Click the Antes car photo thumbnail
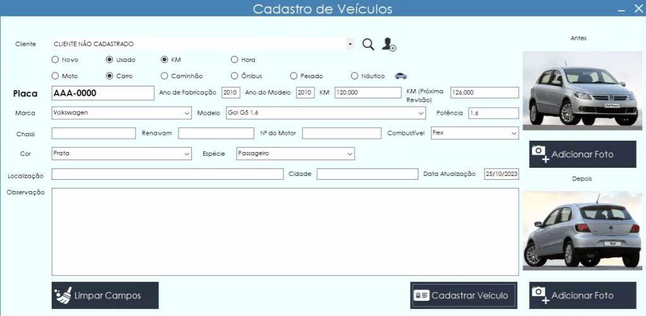Screen dimensions: 646x316 [582, 90]
